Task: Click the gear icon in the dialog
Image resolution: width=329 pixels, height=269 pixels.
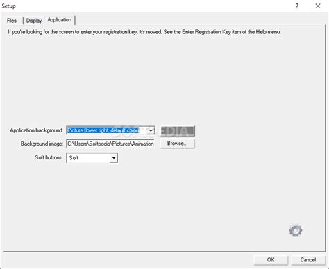Action: pos(296,230)
